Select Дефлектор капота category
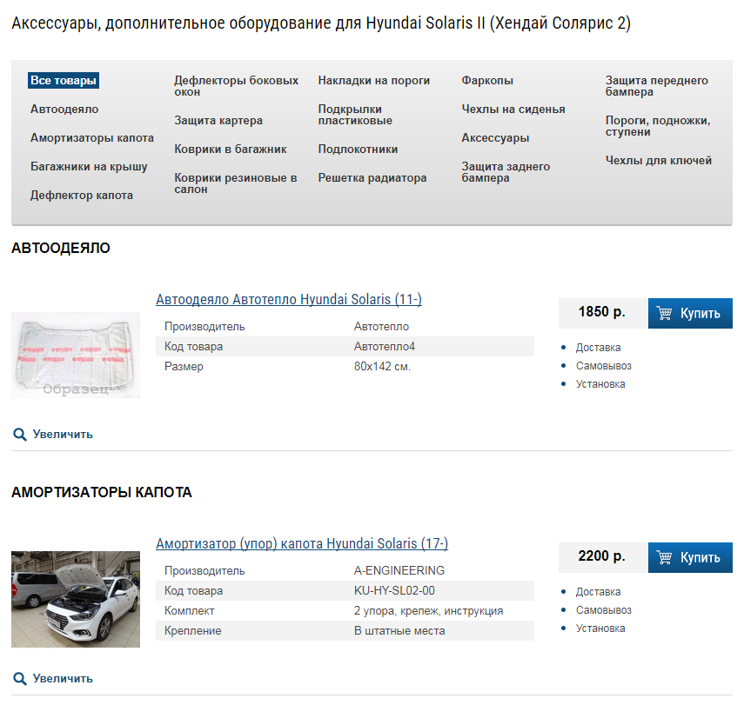This screenshot has height=705, width=744. point(82,196)
